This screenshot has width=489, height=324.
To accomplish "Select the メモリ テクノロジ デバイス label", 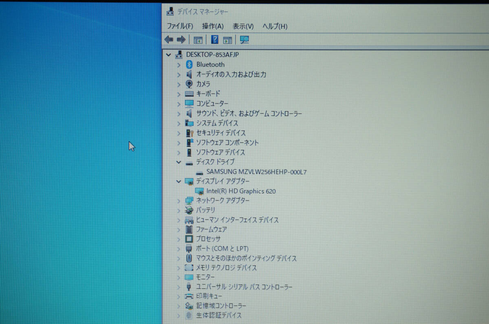I will click(227, 268).
